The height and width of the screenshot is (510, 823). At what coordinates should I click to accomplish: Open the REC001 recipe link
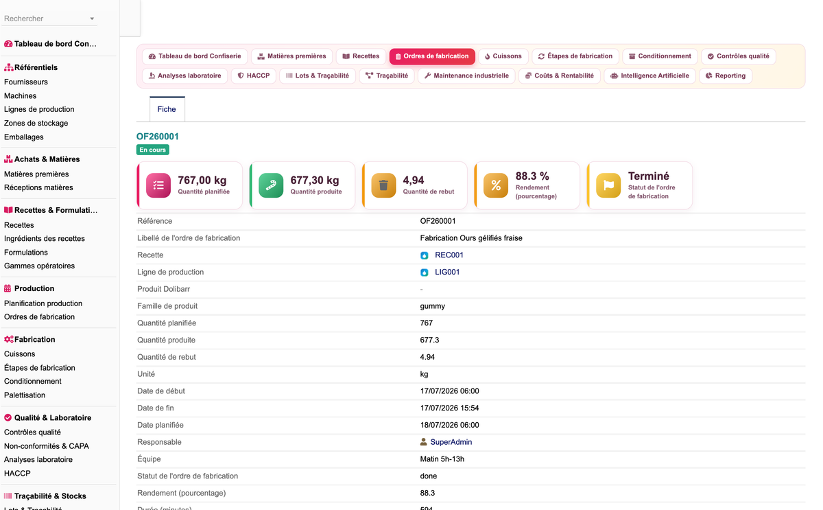pos(449,255)
